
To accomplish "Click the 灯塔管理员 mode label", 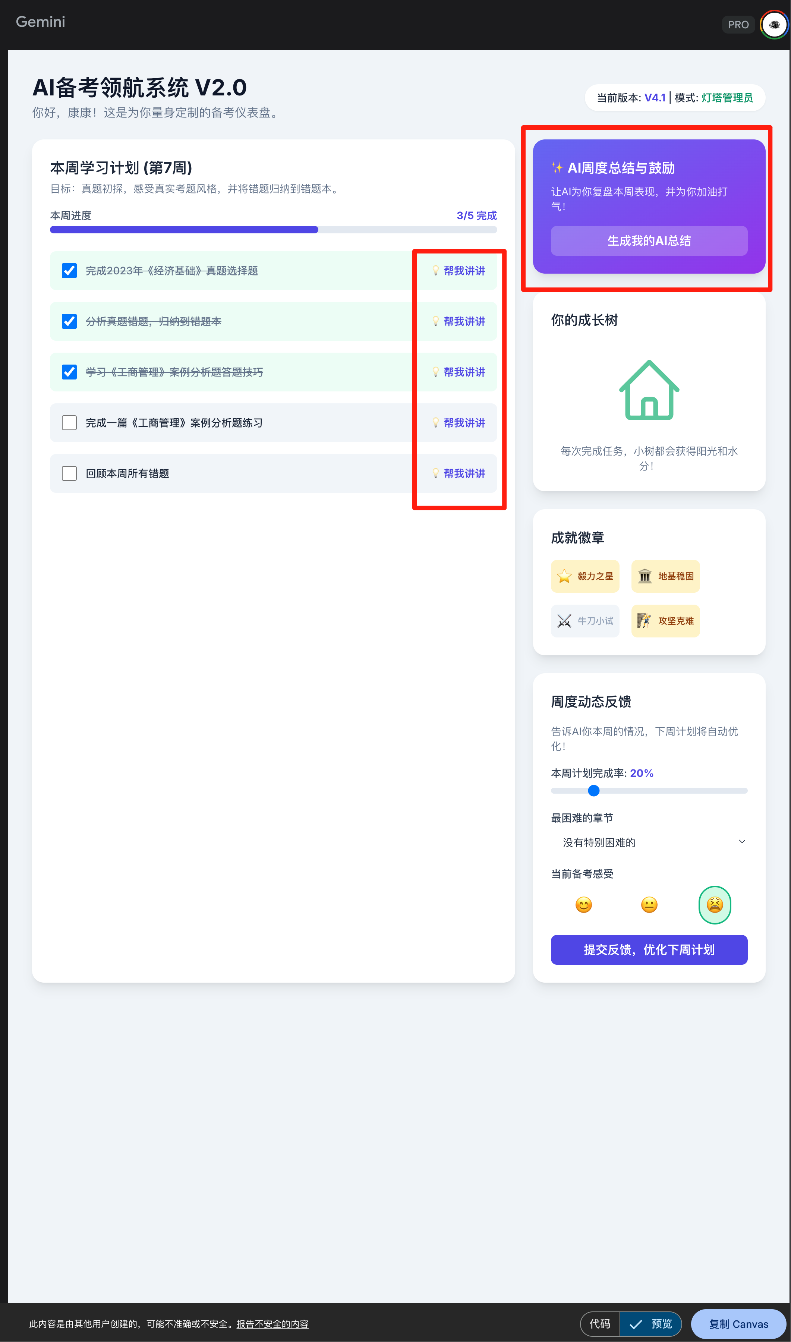I will 727,98.
